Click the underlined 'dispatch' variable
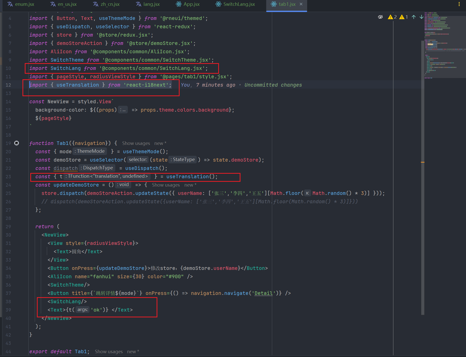Viewport: 466px width, 357px height. point(65,168)
